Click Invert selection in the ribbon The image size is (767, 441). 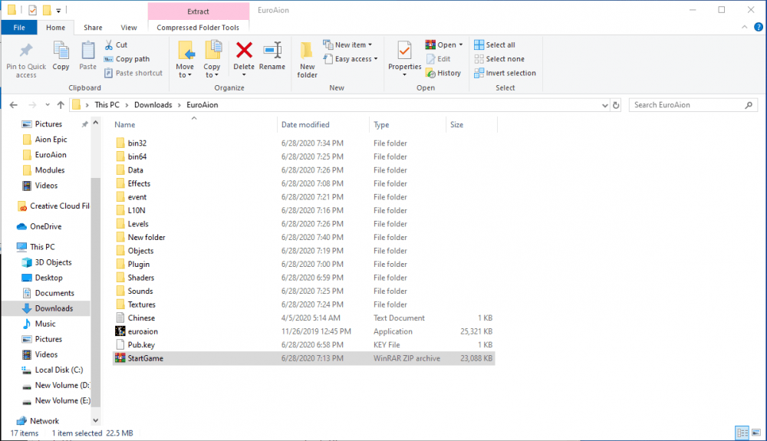[x=505, y=73]
